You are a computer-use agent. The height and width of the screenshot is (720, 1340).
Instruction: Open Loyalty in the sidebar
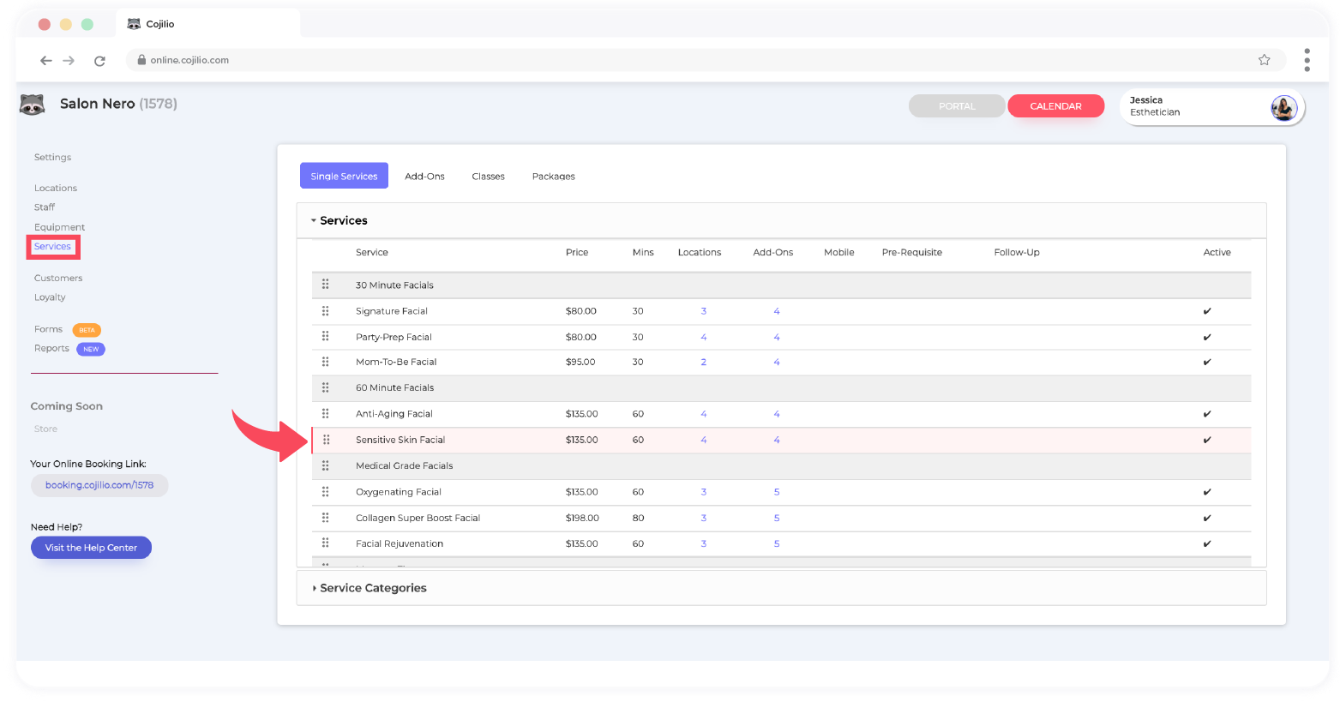50,297
